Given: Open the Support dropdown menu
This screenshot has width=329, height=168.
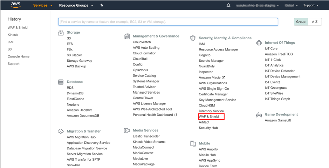Looking at the screenshot, I should pos(311,5).
